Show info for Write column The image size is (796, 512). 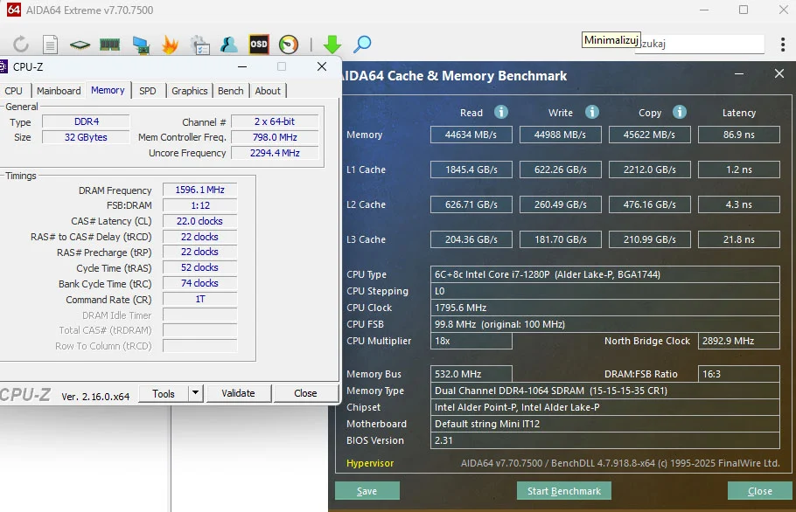click(x=592, y=112)
